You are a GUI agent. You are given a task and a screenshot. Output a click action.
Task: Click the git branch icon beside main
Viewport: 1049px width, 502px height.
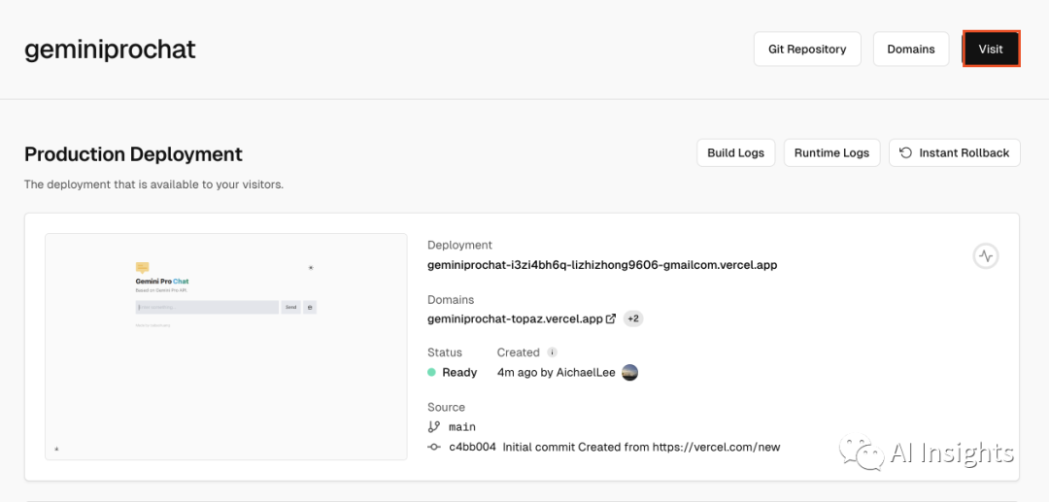point(434,427)
